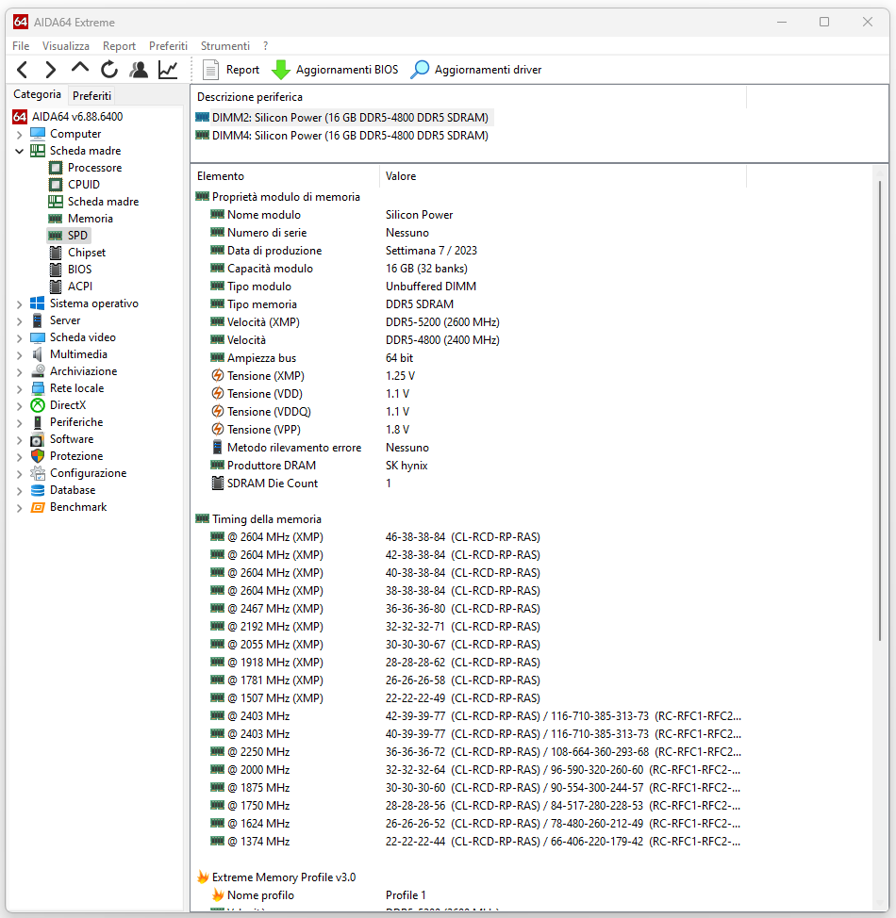Collapse the Scheda madre tree node
The height and width of the screenshot is (918, 896).
pyautogui.click(x=20, y=151)
